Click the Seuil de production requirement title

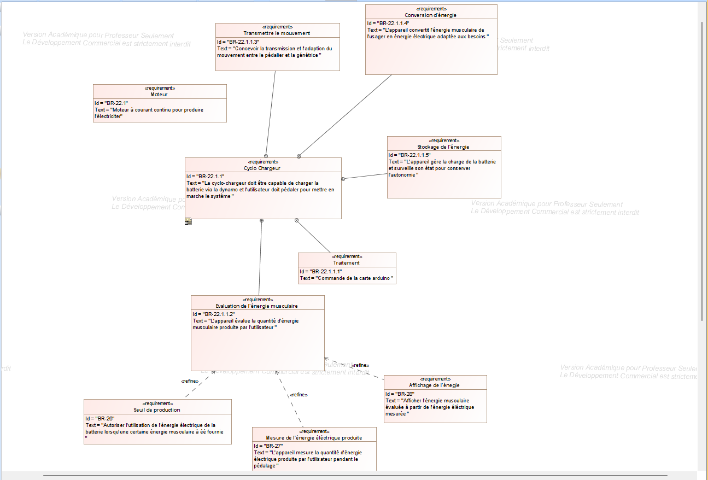[x=157, y=409]
